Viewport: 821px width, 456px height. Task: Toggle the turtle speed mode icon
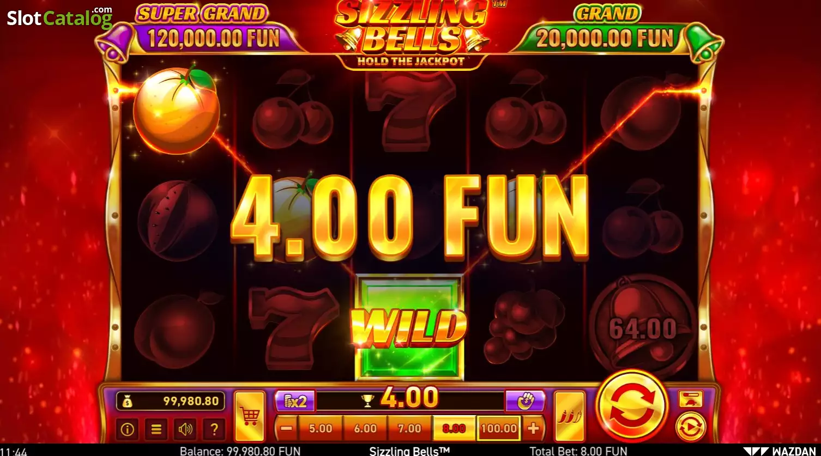click(x=691, y=399)
